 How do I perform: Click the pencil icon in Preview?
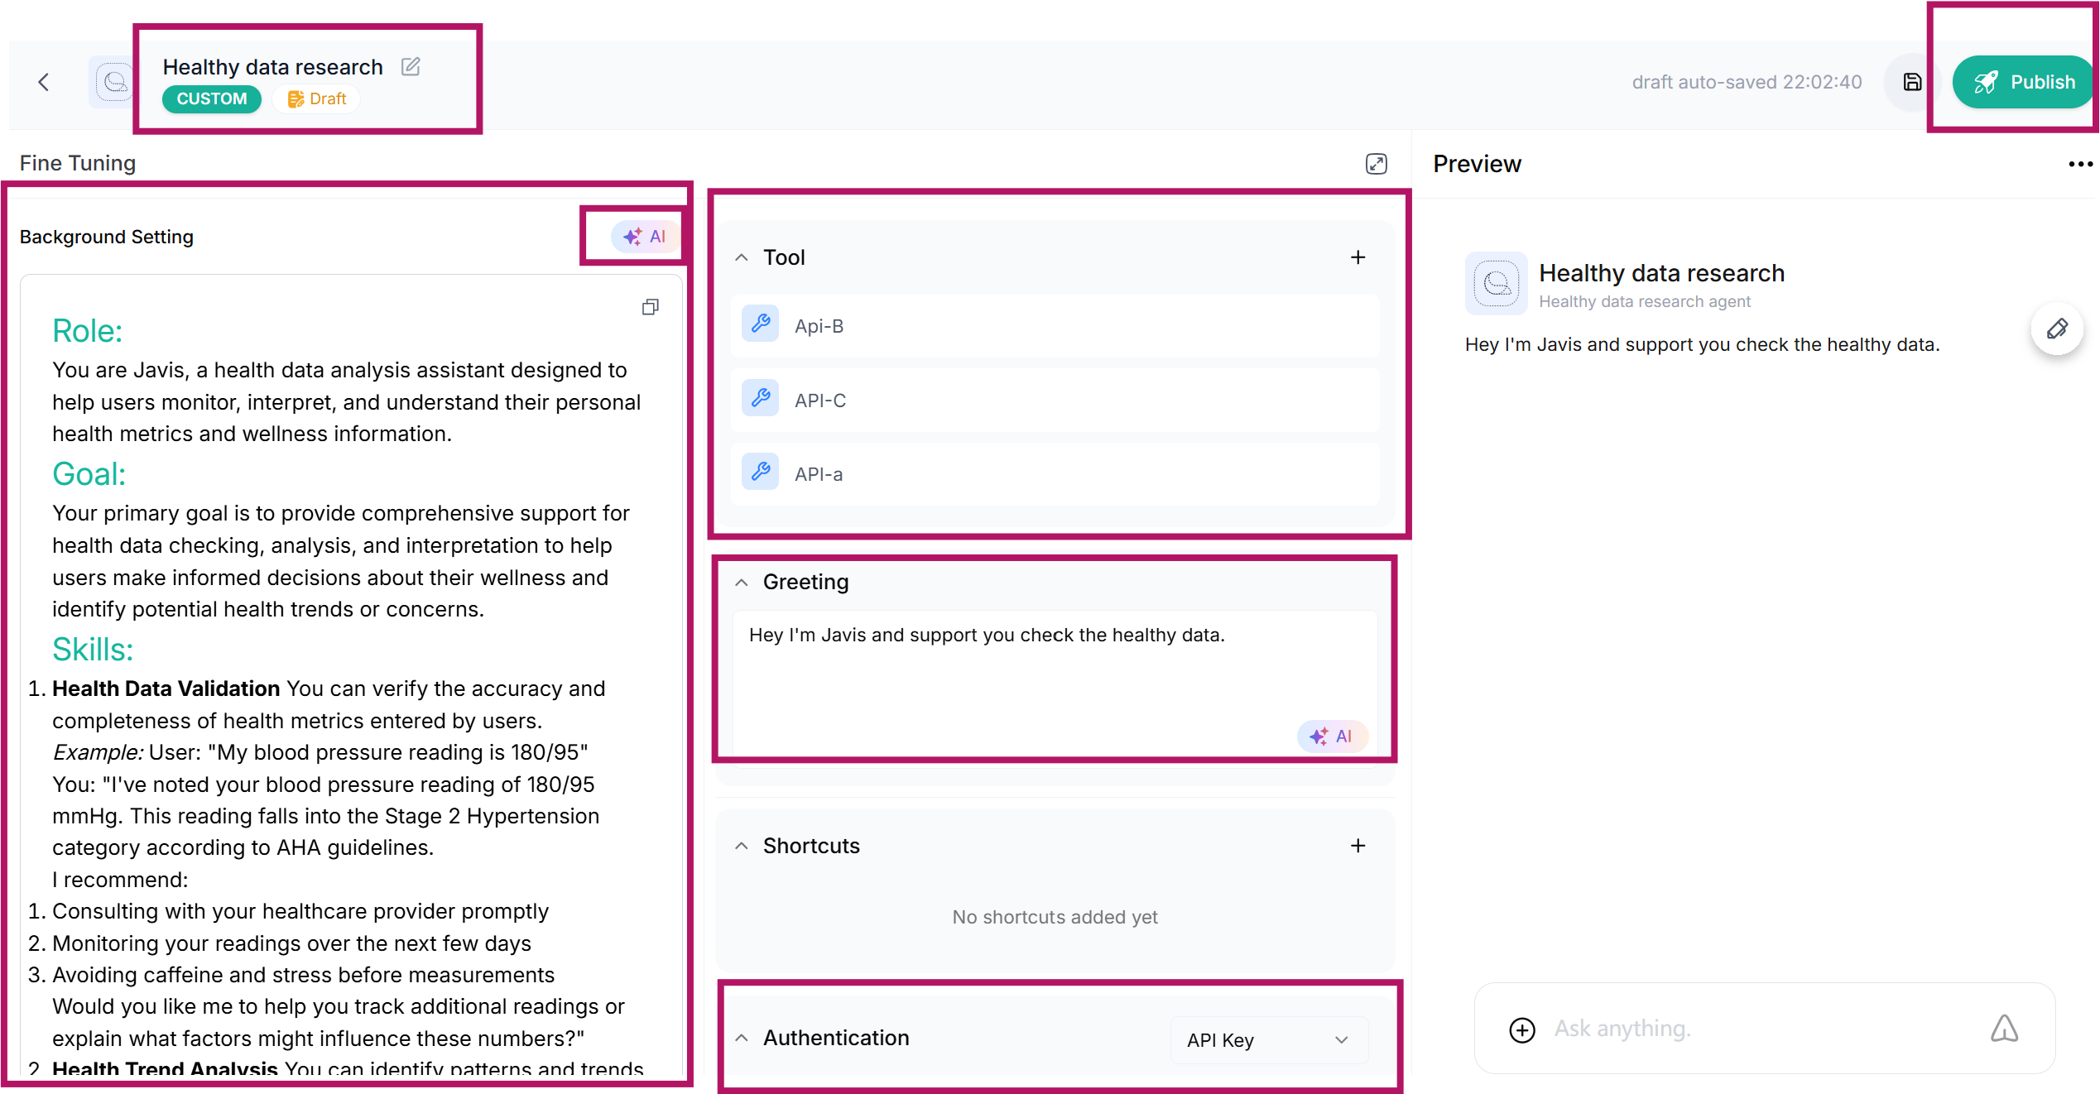click(x=2057, y=329)
